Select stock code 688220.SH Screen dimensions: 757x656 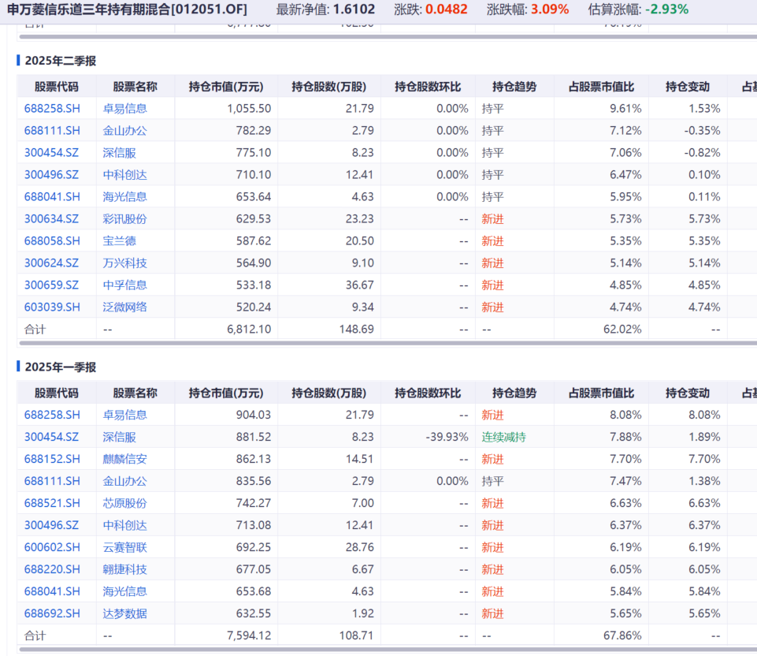pos(52,569)
